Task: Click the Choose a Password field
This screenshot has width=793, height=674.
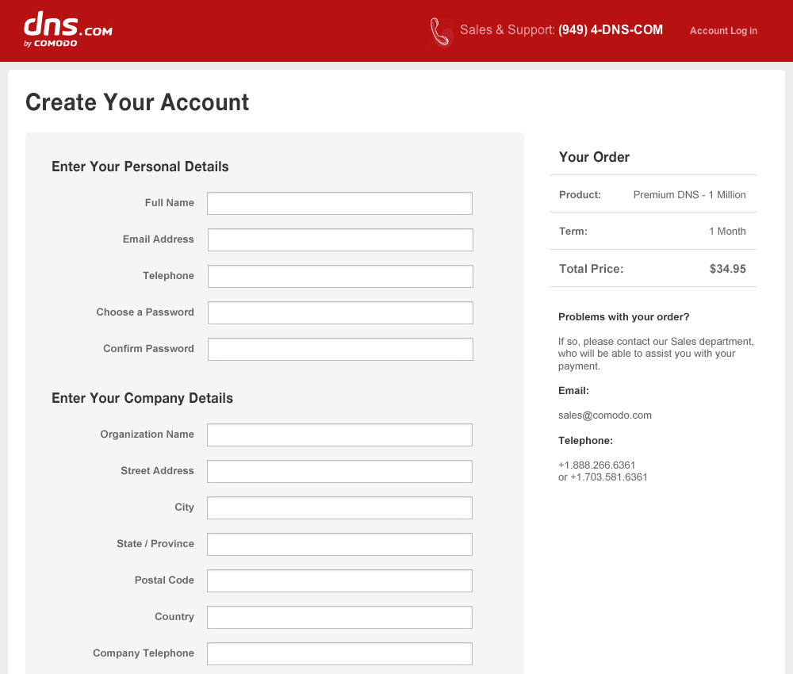Action: click(x=340, y=312)
